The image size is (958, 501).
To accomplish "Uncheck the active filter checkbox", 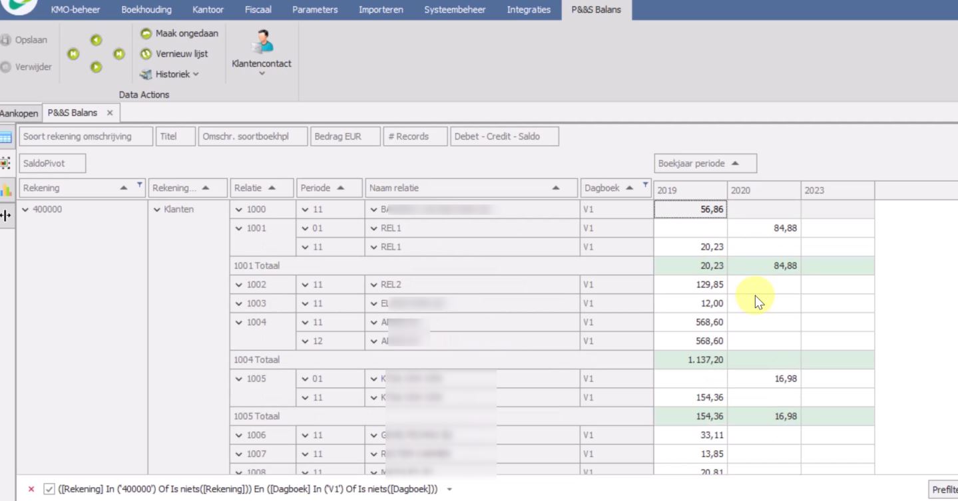I will 49,489.
